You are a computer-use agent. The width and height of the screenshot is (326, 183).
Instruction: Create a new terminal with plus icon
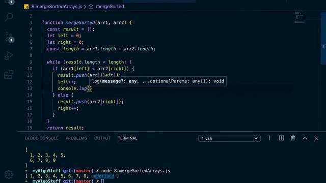tap(269, 138)
